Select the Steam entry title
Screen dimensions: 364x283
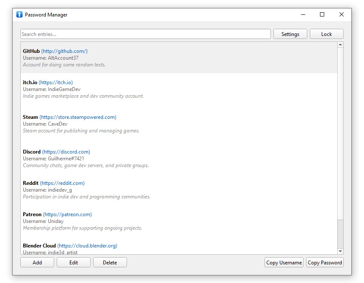(30, 117)
